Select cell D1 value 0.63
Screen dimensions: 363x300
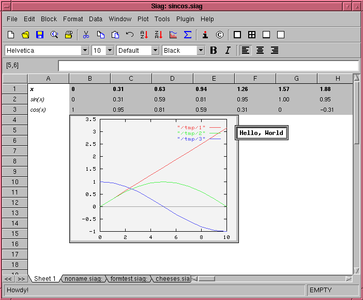click(x=172, y=89)
